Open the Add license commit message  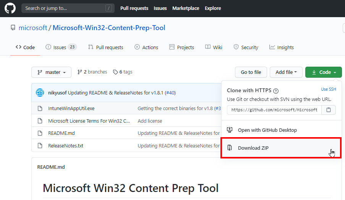tap(150, 121)
